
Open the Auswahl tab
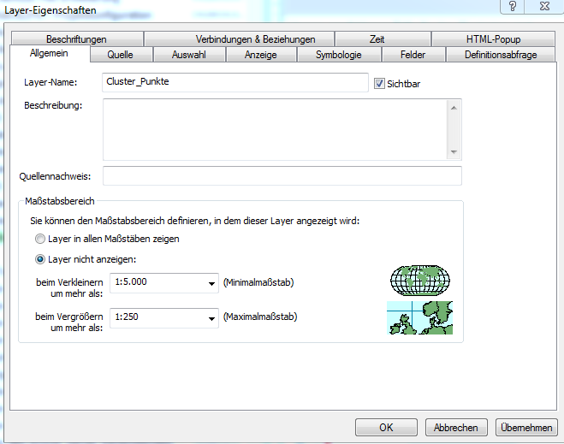click(189, 55)
